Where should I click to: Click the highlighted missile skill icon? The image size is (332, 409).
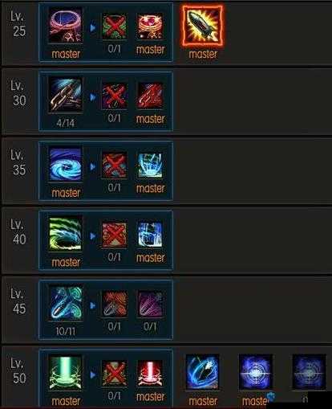point(202,26)
